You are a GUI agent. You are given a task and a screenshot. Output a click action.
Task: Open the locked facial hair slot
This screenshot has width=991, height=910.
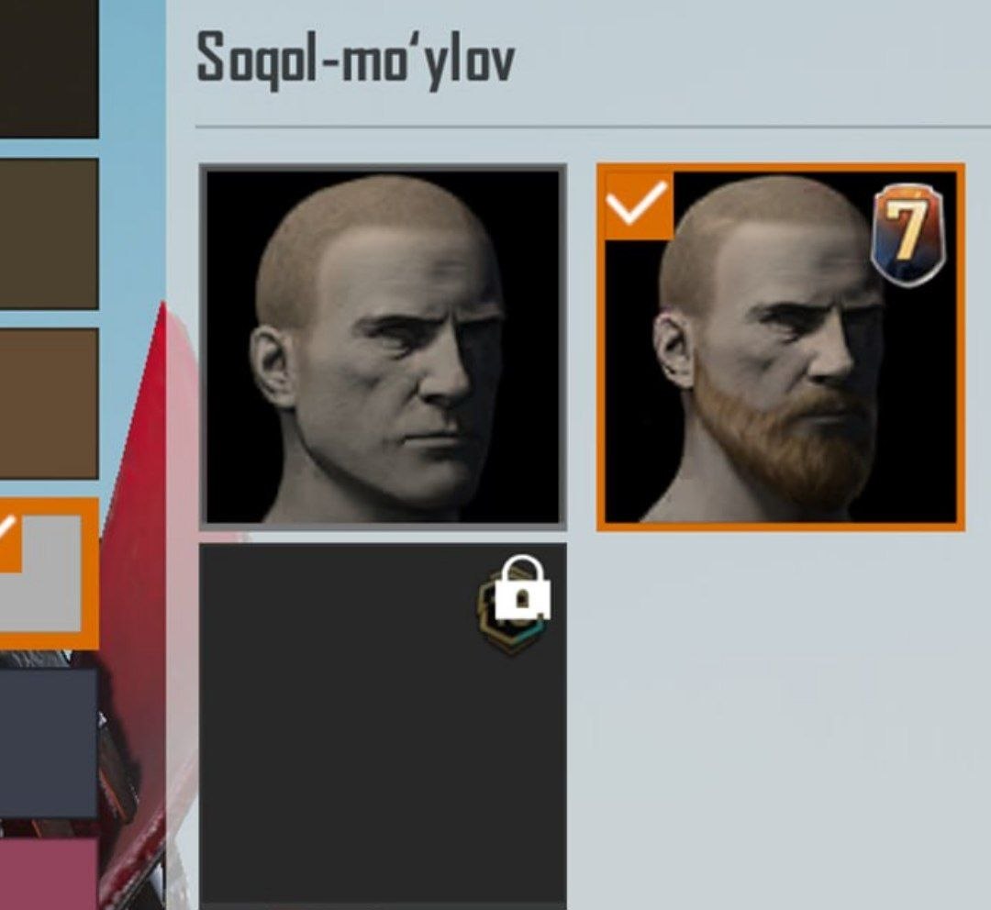(x=383, y=727)
